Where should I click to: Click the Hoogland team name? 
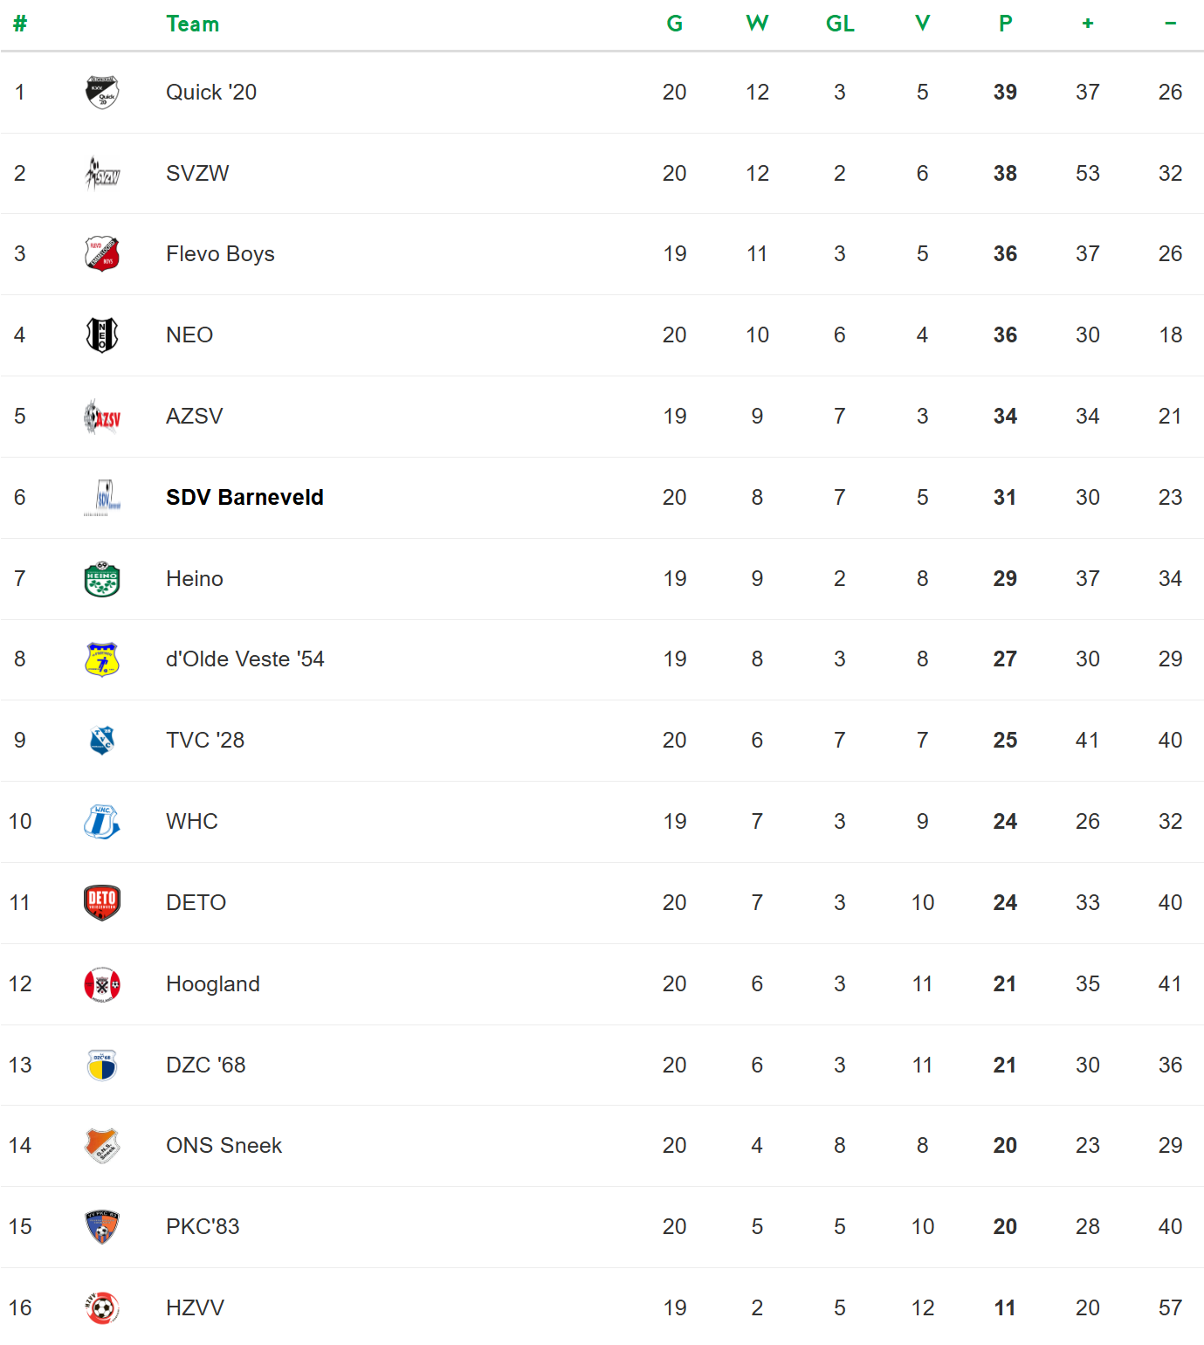(x=213, y=984)
